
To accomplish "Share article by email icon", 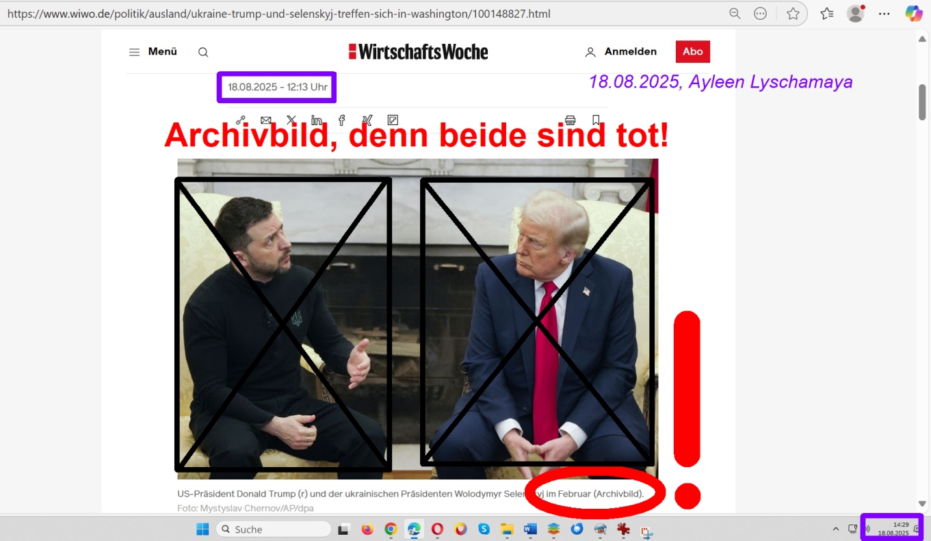I will click(265, 120).
